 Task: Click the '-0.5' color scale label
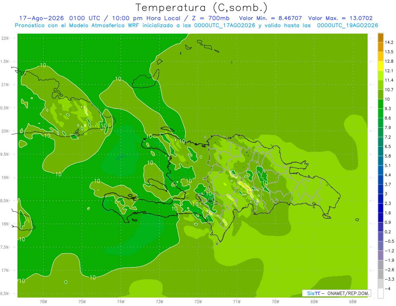pyautogui.click(x=389, y=241)
